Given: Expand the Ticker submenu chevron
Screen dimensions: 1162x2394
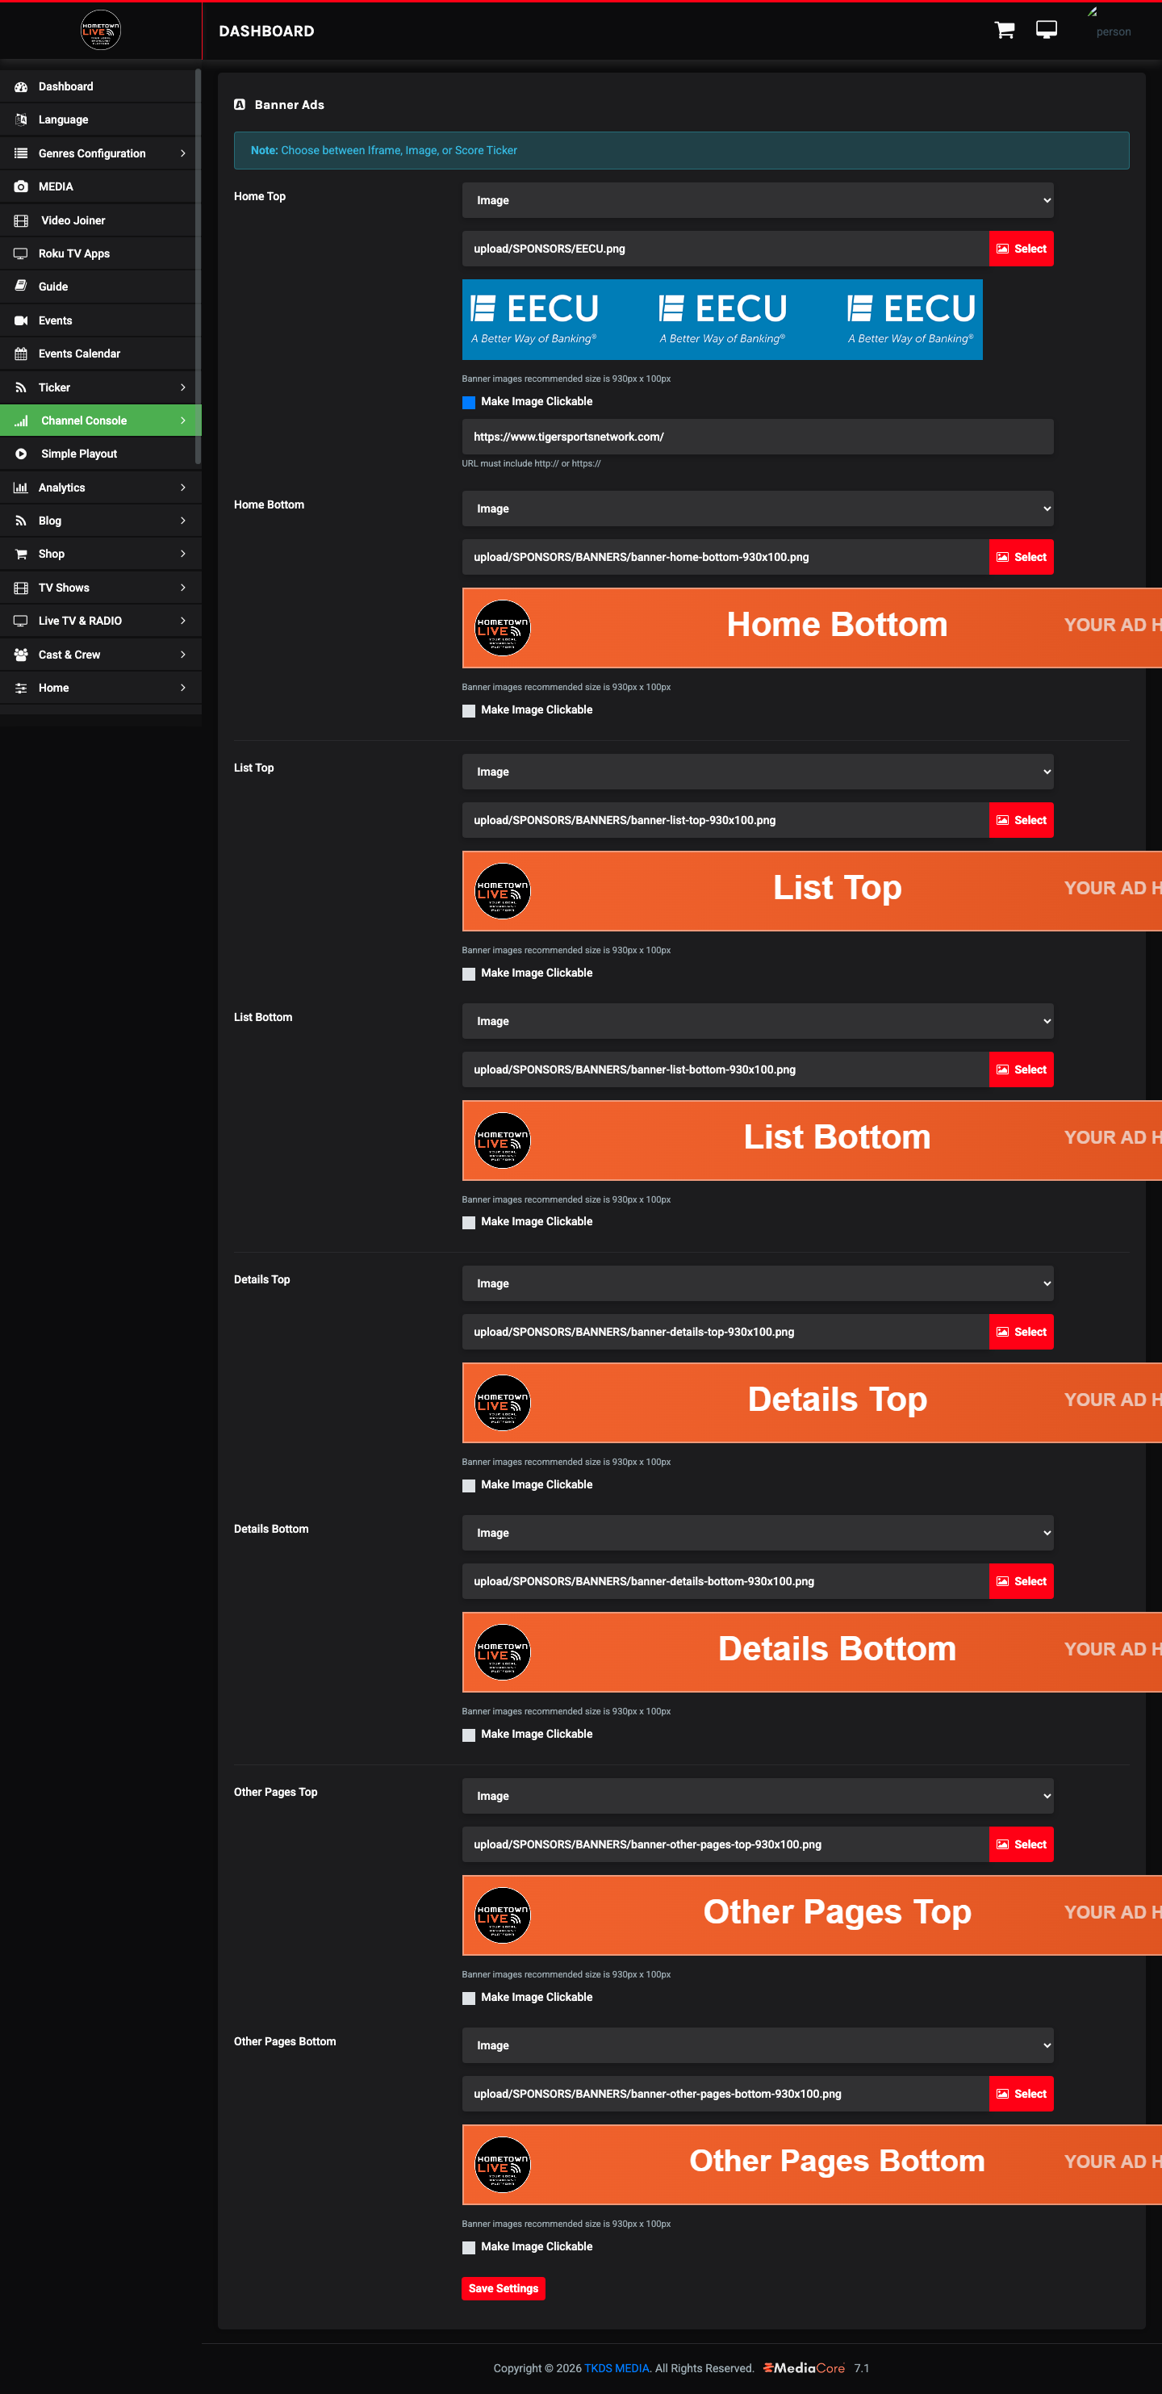Looking at the screenshot, I should (183, 387).
